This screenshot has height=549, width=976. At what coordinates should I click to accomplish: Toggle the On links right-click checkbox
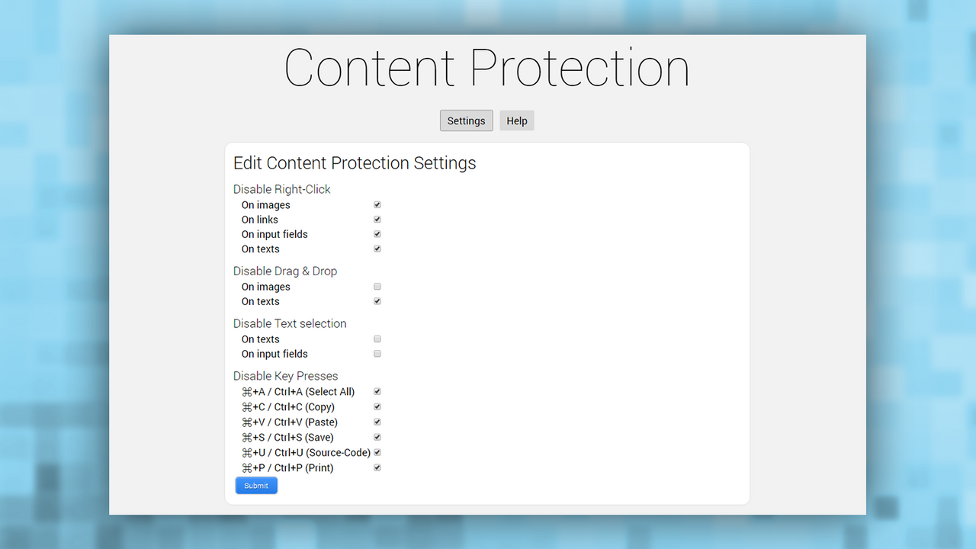(x=377, y=219)
